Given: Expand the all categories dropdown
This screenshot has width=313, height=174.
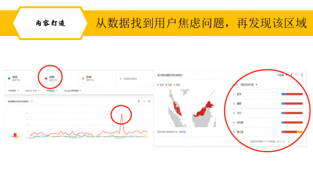Looking at the screenshot, I should pyautogui.click(x=52, y=91).
